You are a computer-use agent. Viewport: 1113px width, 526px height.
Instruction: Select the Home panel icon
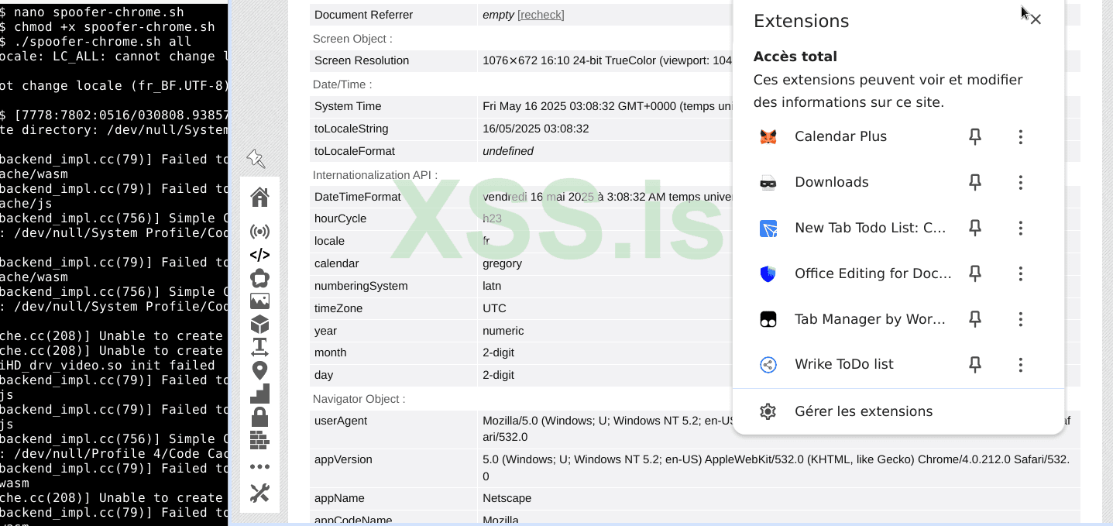click(259, 197)
